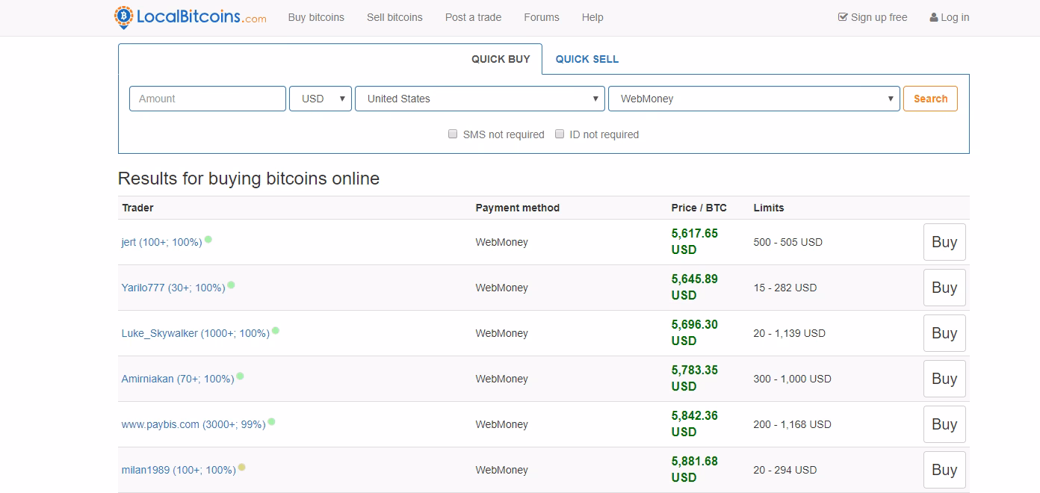
Task: Click the Sign up free check icon
Action: pyautogui.click(x=843, y=17)
